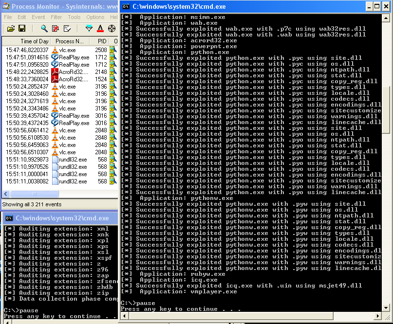Click the vlc cone icon at 15:50:56,6061412
393x324 pixels.
pos(55,130)
